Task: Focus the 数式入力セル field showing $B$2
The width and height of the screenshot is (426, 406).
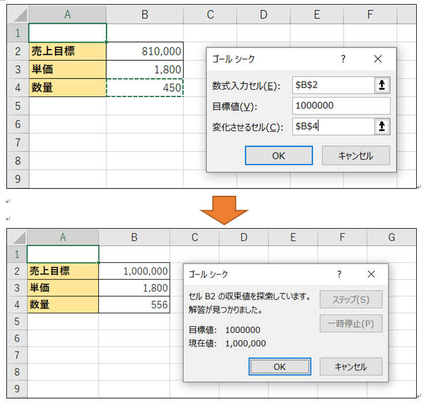Action: (332, 85)
